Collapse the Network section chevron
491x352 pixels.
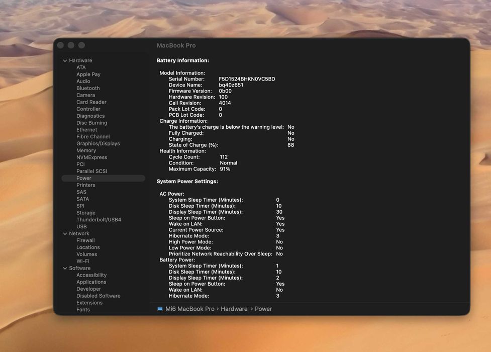click(x=65, y=233)
